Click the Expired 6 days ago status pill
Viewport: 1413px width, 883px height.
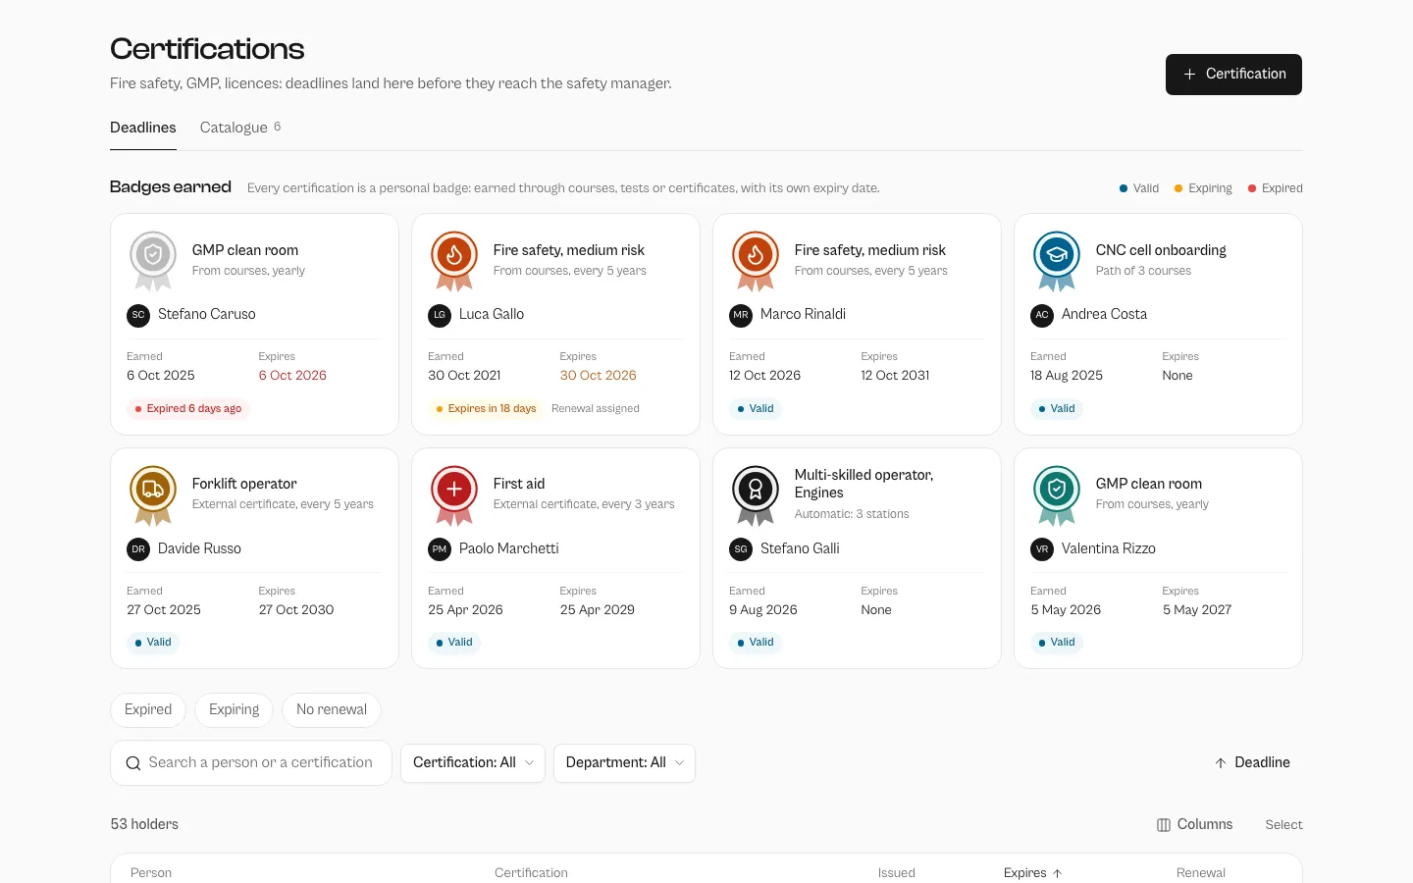click(x=188, y=409)
